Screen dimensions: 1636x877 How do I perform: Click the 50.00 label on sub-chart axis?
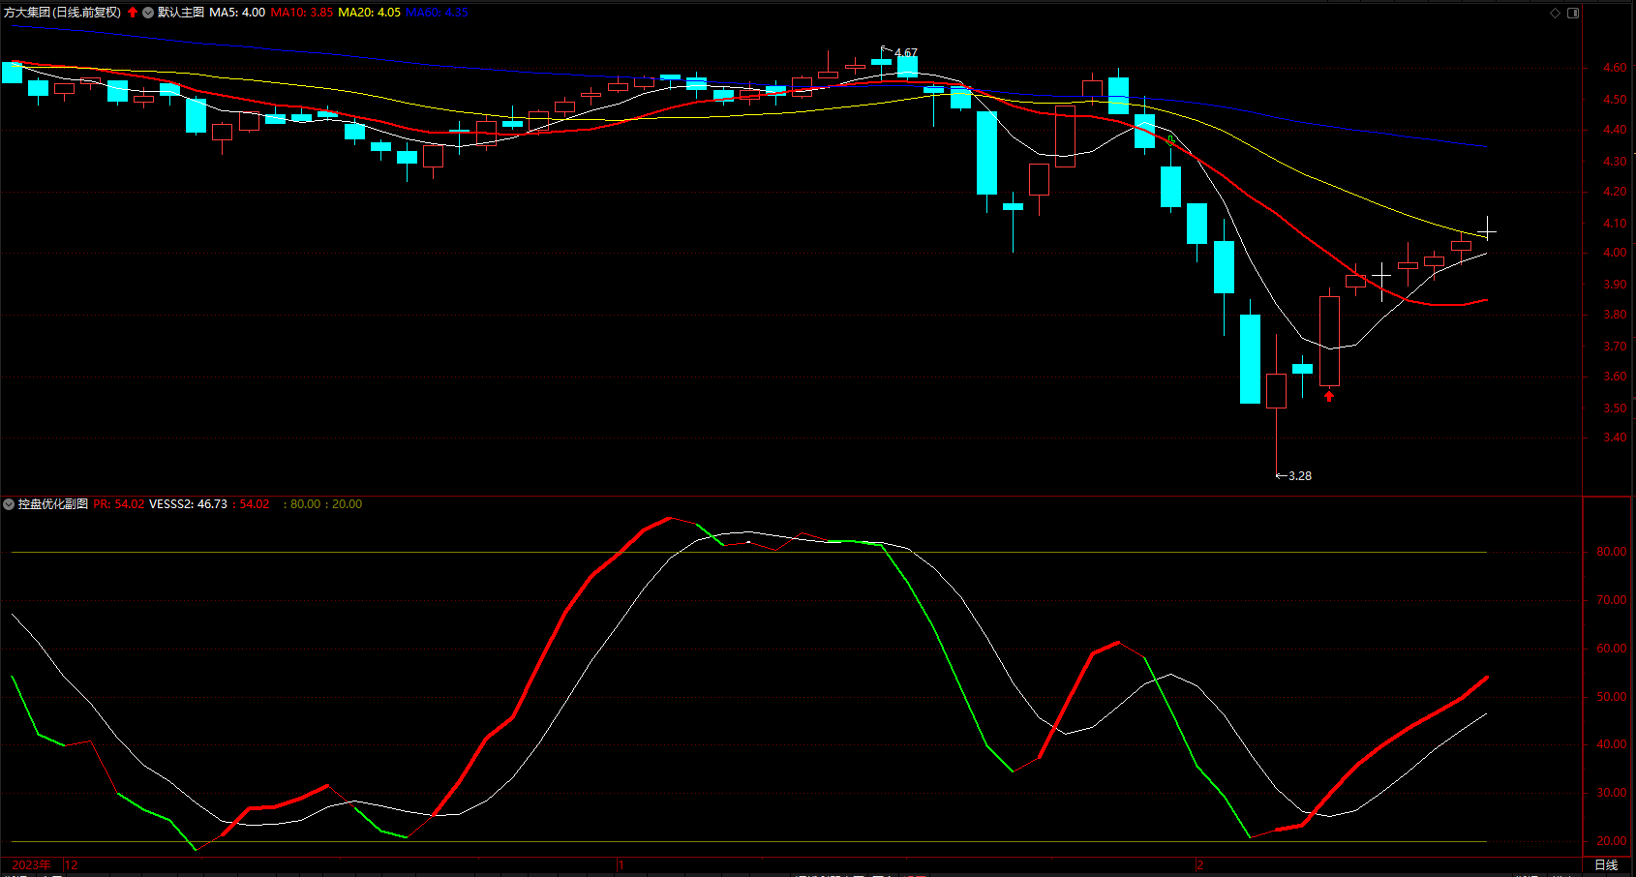click(1612, 697)
